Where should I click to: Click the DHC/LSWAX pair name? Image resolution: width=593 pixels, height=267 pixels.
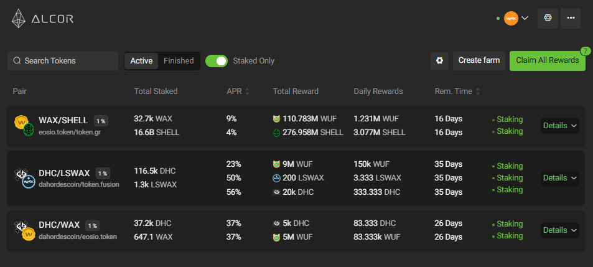point(64,173)
